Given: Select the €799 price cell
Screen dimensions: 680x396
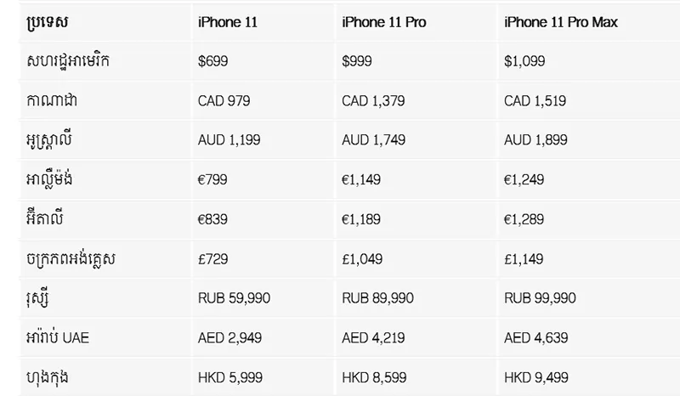Looking at the screenshot, I should tap(212, 180).
